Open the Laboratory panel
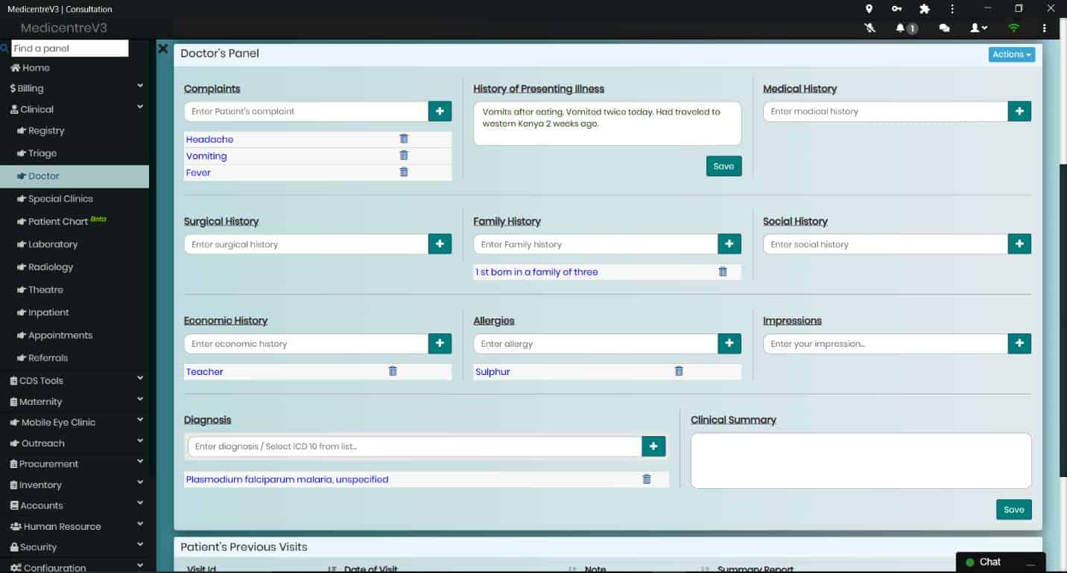 point(47,244)
